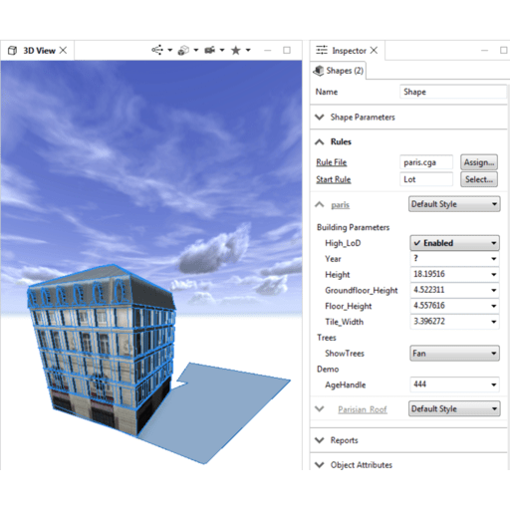This screenshot has width=510, height=510.
Task: Minimize the 3D View panel
Action: [x=268, y=51]
